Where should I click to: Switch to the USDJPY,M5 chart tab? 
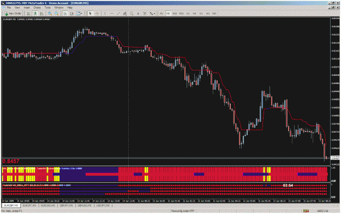click(x=103, y=205)
